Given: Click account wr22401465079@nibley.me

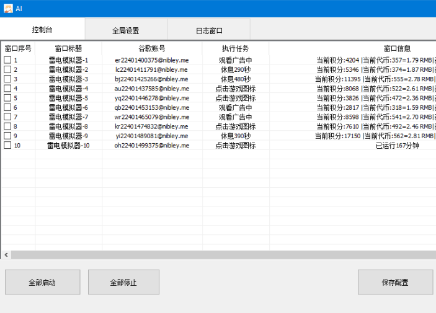Looking at the screenshot, I should 152,117.
